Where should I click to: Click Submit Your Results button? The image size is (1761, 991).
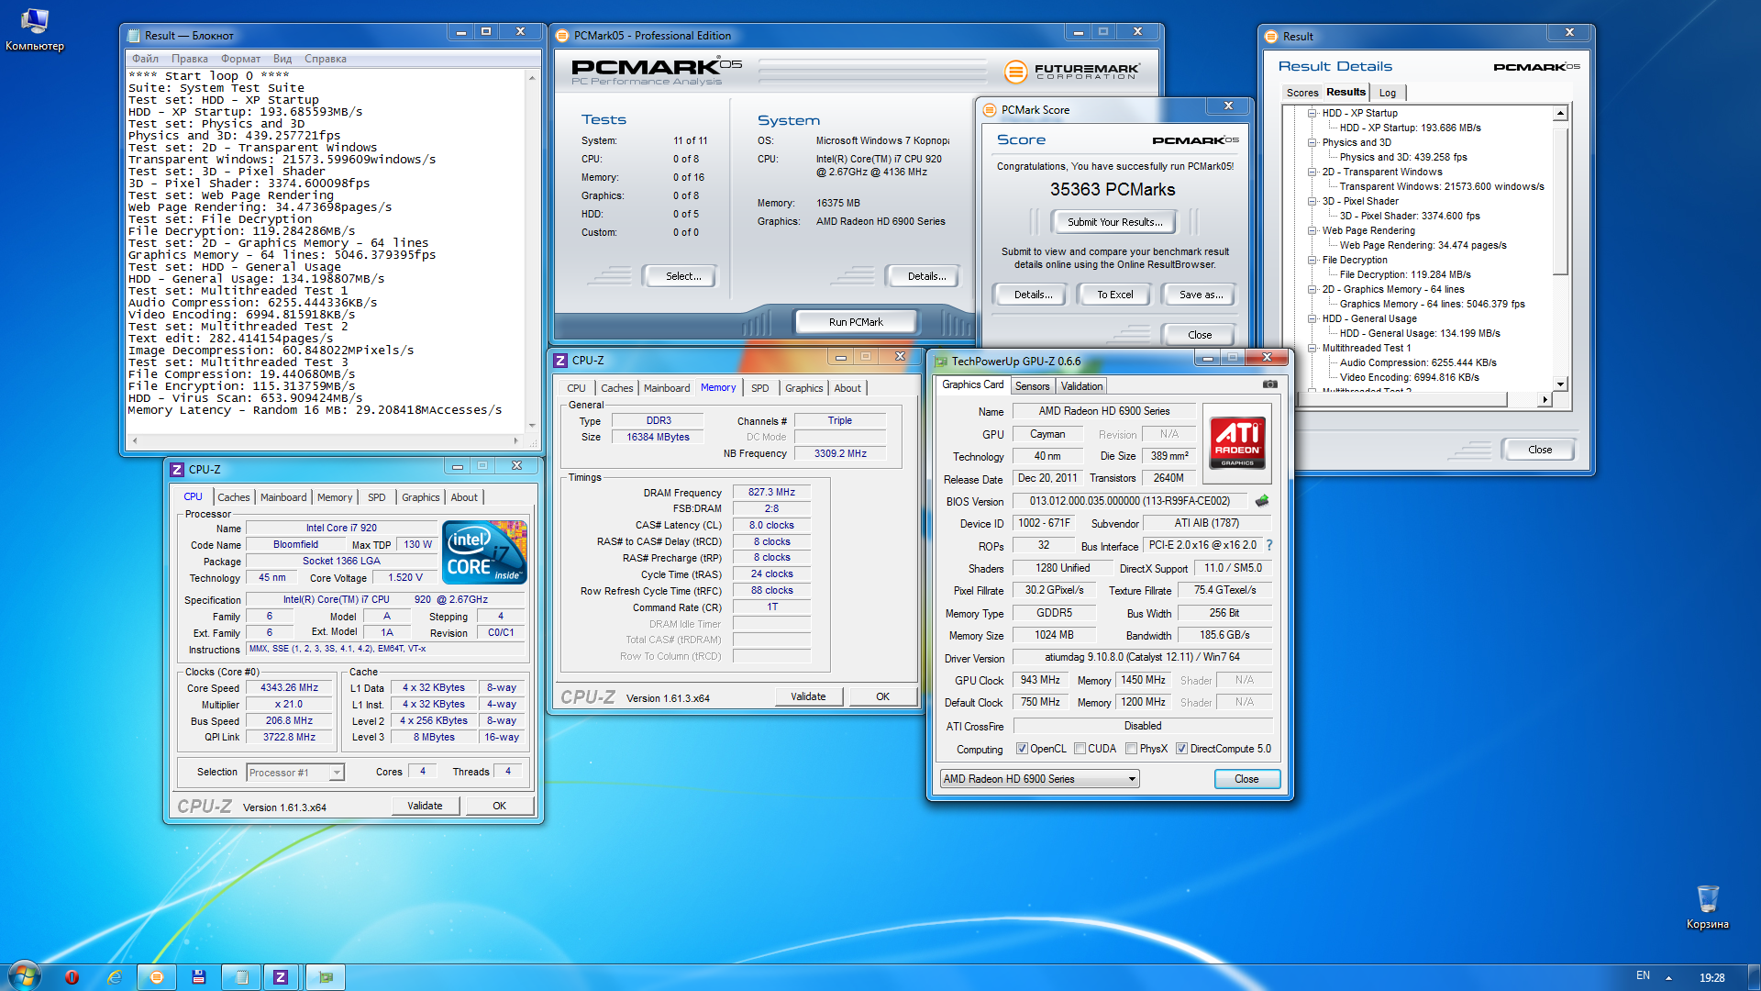(1114, 222)
